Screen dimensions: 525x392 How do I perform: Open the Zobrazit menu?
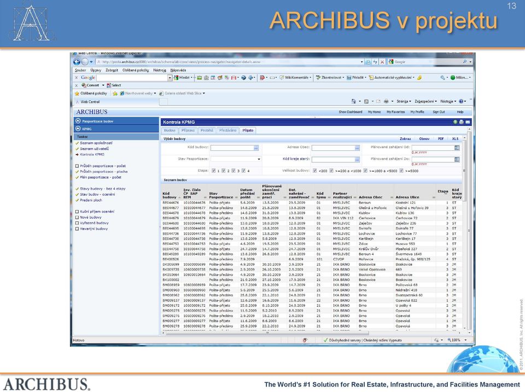coord(112,71)
